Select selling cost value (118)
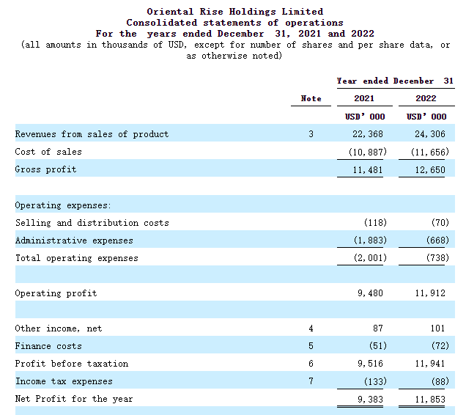This screenshot has height=415, width=466. [x=375, y=222]
